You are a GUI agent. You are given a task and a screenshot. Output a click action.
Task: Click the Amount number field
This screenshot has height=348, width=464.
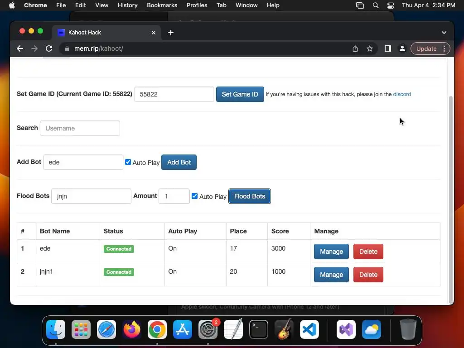coord(174,196)
